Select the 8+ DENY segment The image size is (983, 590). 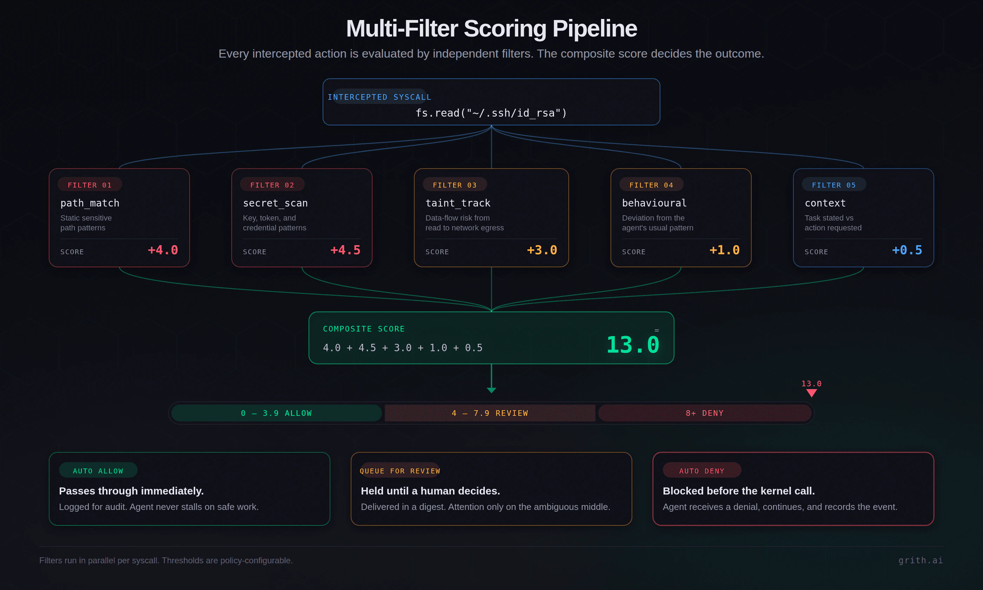705,413
